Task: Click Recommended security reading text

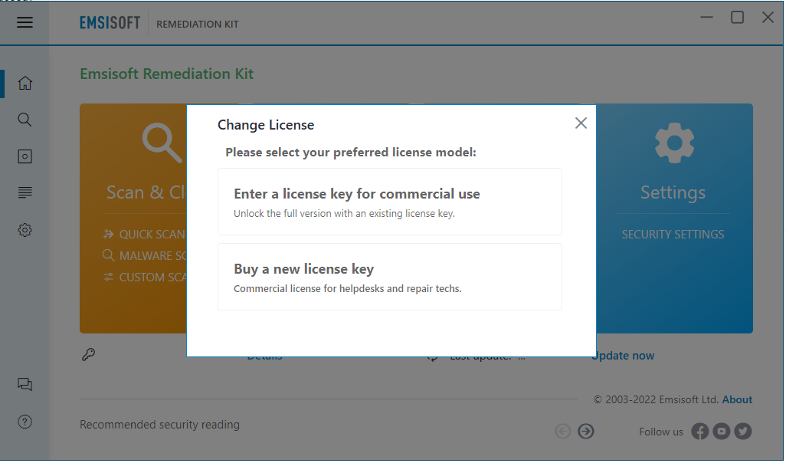Action: click(x=159, y=425)
